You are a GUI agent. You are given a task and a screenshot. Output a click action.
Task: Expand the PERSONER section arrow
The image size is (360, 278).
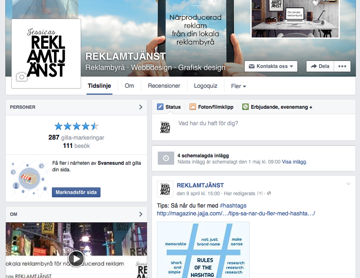(141, 107)
